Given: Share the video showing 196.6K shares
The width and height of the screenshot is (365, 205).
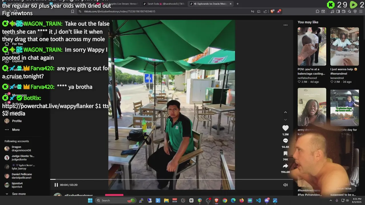Looking at the screenshot, I should click(285, 166).
